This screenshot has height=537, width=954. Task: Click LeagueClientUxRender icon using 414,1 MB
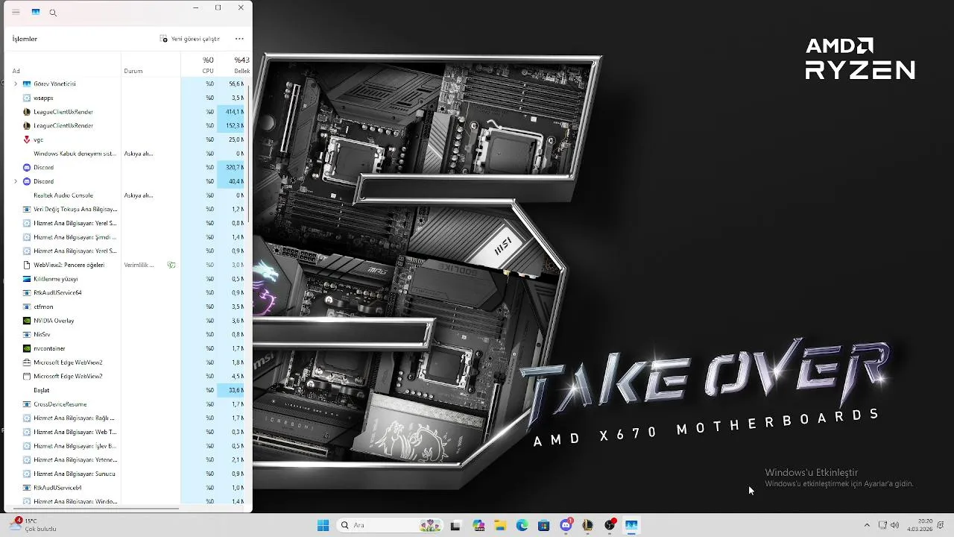tap(27, 112)
